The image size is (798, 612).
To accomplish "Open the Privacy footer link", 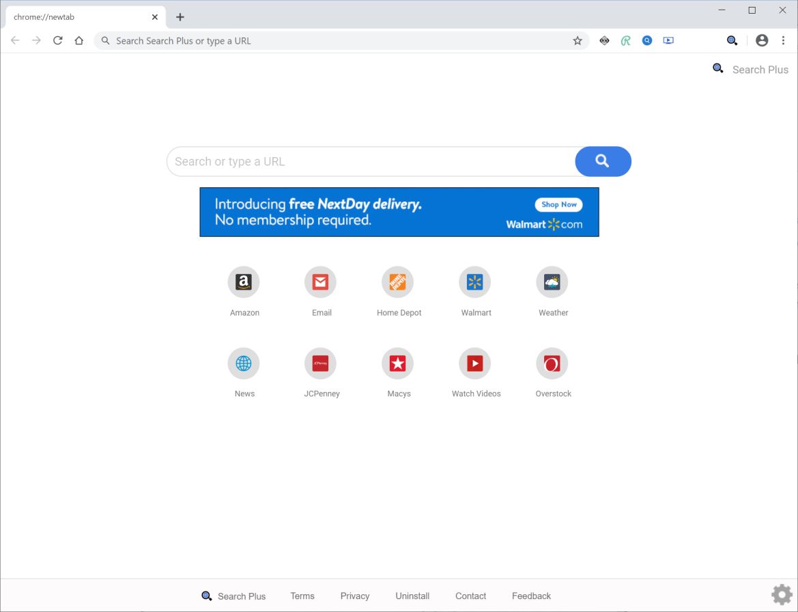I will 355,596.
